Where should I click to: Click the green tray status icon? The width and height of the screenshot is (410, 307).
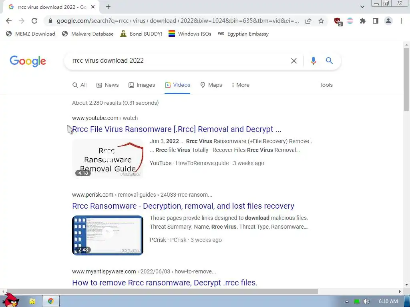357,301
